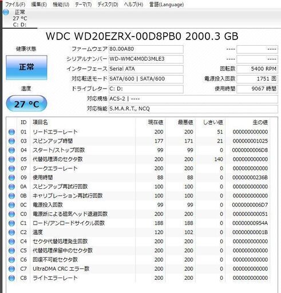
Task: Click the 27 °C temperature button
Action: pos(26,104)
